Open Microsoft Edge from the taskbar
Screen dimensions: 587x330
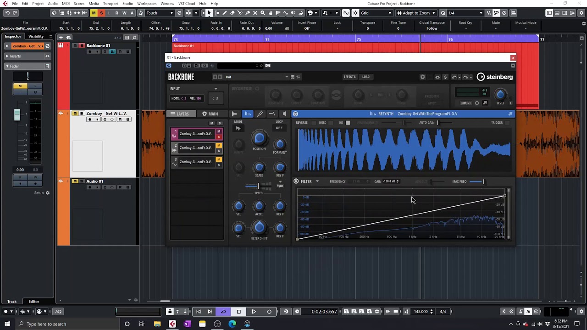pos(232,324)
